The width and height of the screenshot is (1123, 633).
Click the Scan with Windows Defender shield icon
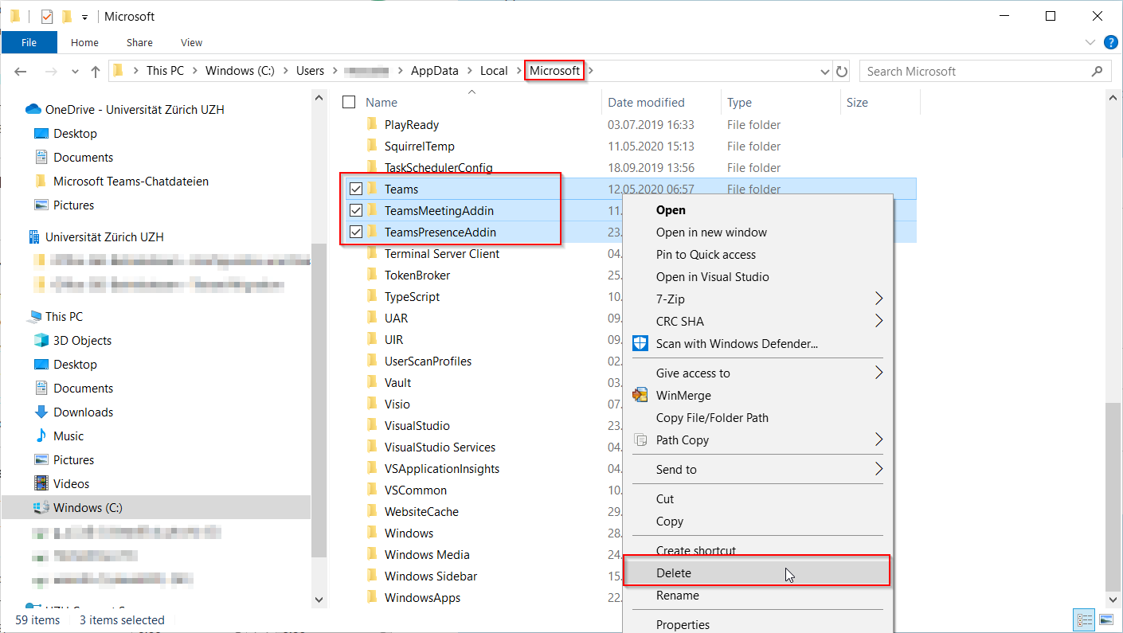point(640,344)
